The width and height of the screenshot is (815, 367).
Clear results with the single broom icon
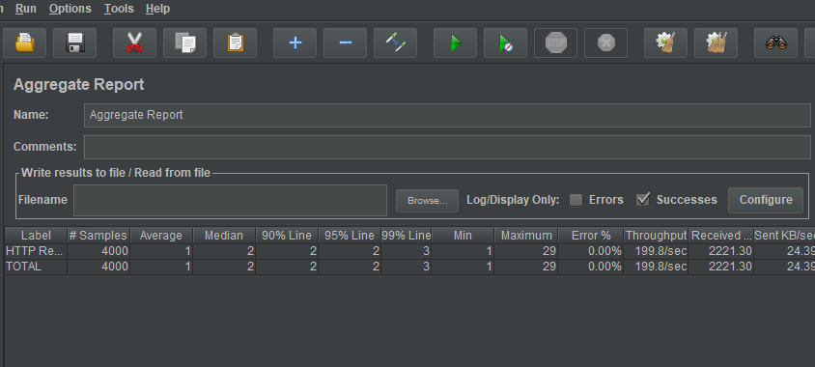point(666,42)
